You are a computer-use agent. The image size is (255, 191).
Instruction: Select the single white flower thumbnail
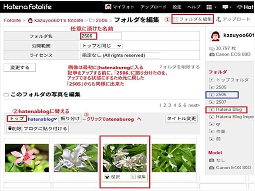pyautogui.click(x=76, y=158)
